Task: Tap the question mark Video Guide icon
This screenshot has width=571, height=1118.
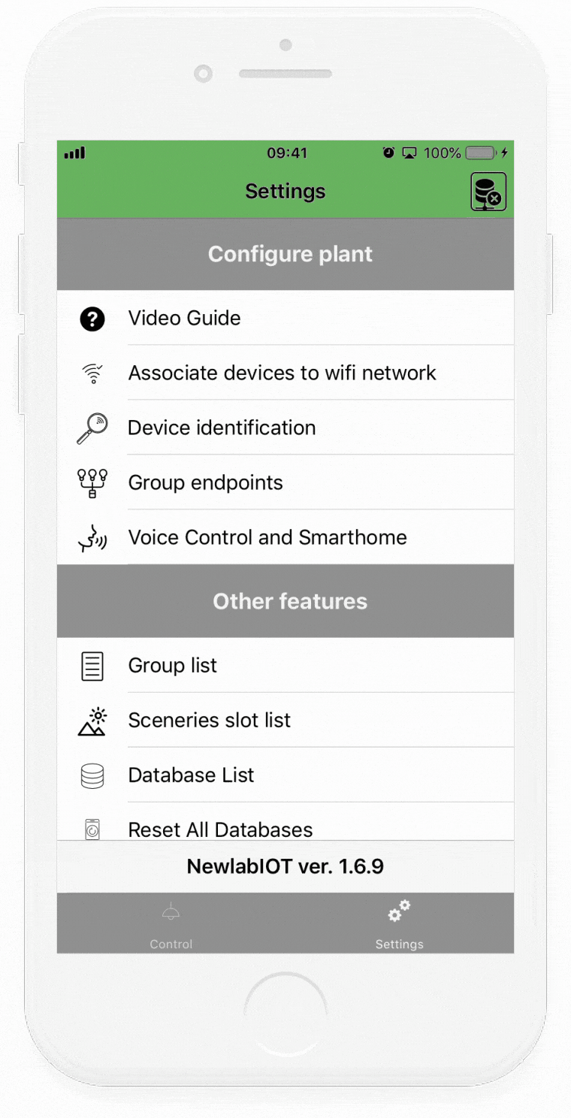Action: point(92,319)
